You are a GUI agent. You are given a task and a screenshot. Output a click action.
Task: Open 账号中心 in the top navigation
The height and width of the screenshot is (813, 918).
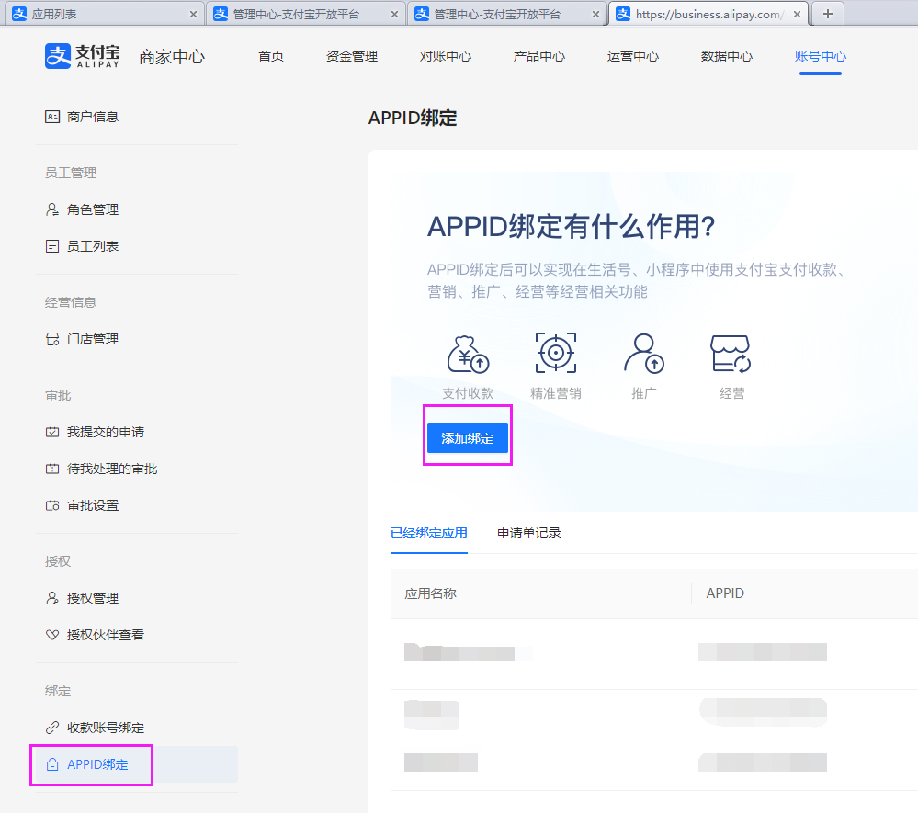tap(821, 56)
